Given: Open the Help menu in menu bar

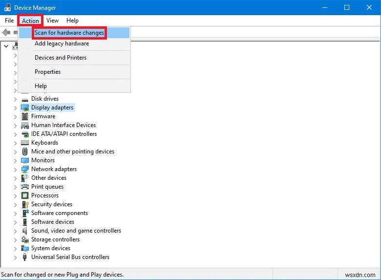Looking at the screenshot, I should coord(72,21).
